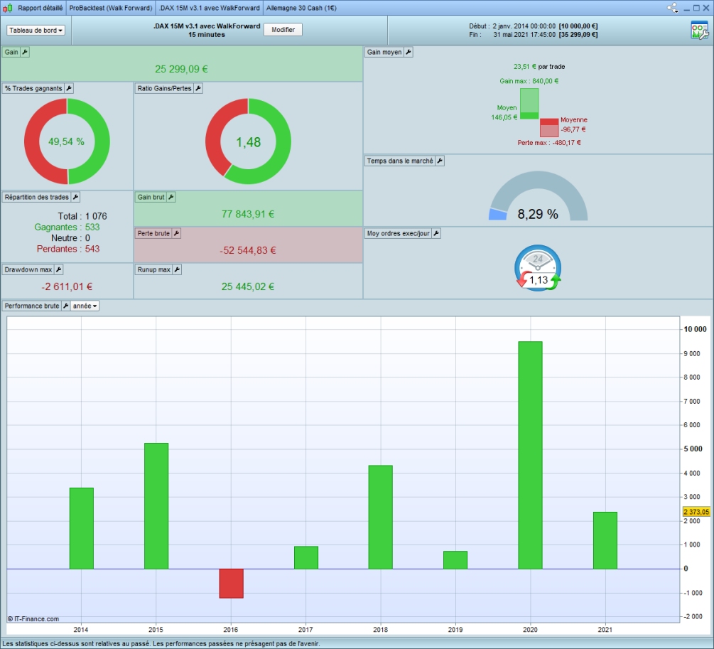The height and width of the screenshot is (649, 714).
Task: Click wrench icon beside Drawdown max
Action: click(x=59, y=270)
